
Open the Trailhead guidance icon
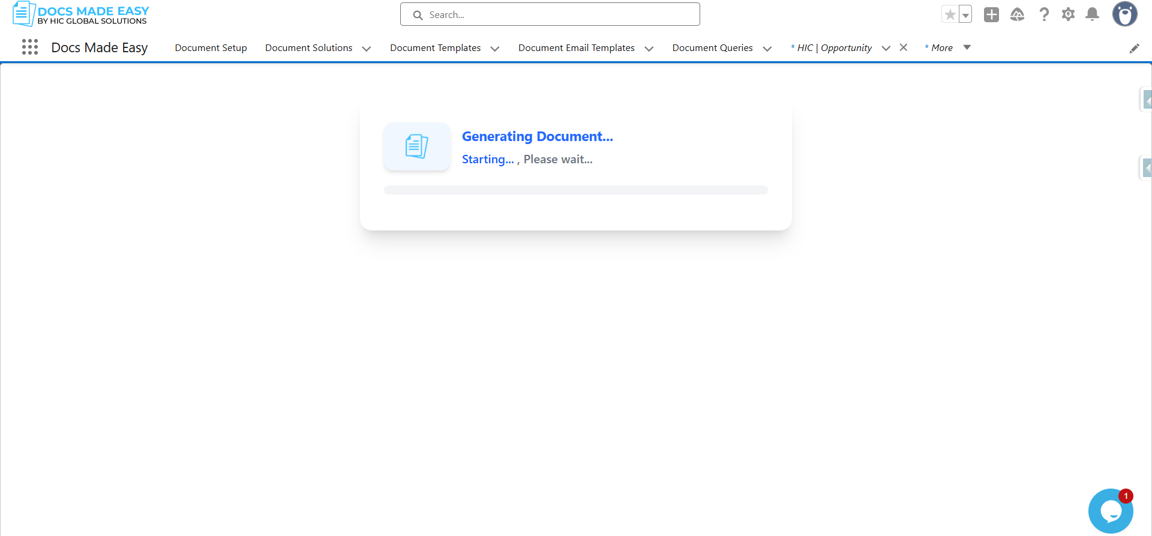point(1017,14)
